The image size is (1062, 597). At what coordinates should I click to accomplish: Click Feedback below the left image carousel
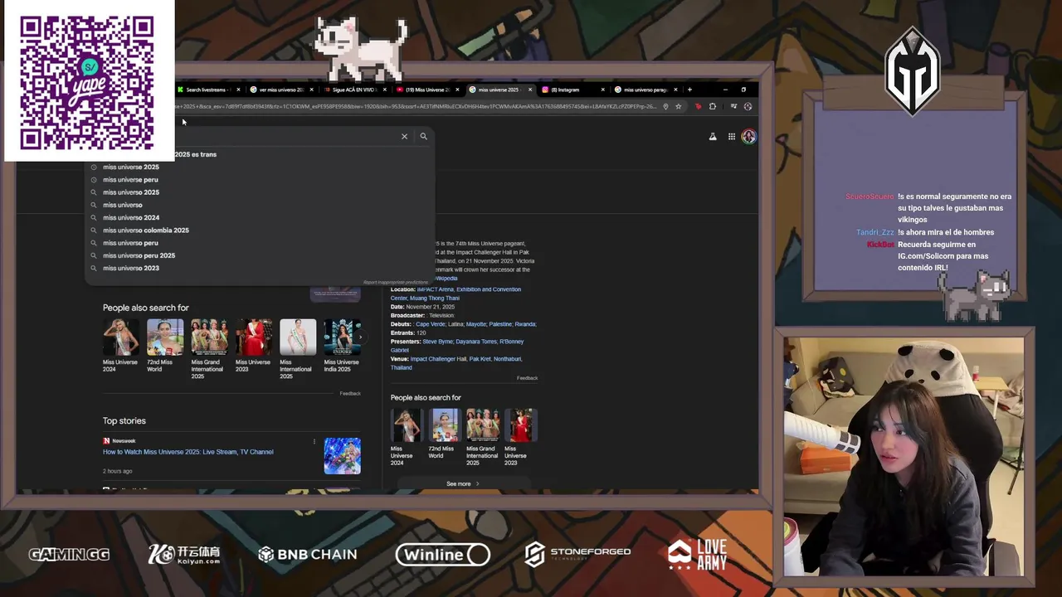350,393
